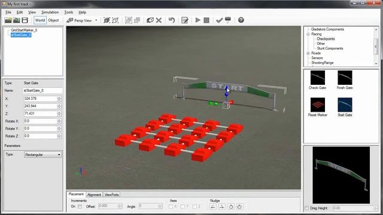
Task: Click the X coordinate field 324.379
Action: tap(41, 99)
